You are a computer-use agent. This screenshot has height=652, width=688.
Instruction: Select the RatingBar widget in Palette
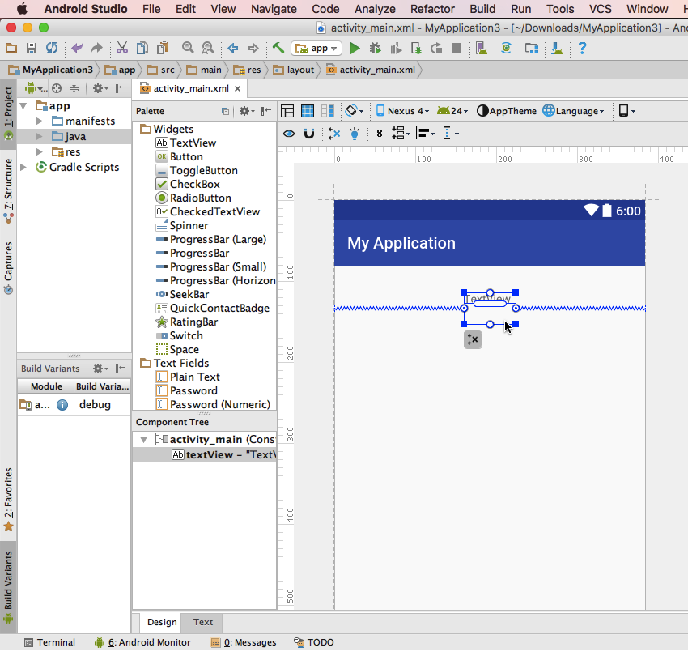[x=186, y=322]
